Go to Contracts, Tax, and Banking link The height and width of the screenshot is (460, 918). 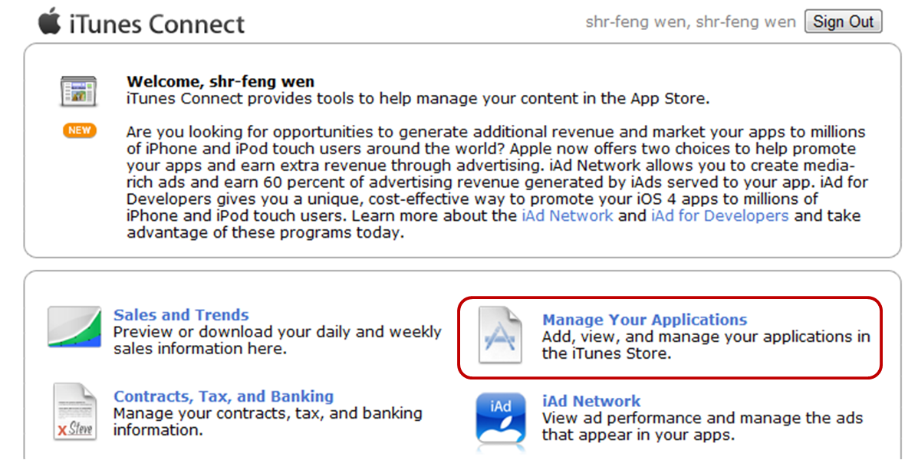tap(224, 396)
